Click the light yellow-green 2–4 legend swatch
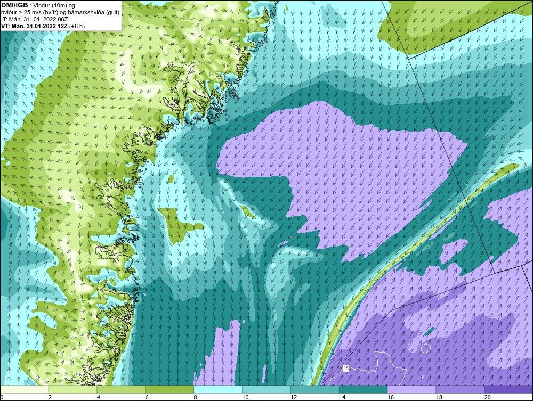The height and width of the screenshot is (401, 533). (72, 389)
